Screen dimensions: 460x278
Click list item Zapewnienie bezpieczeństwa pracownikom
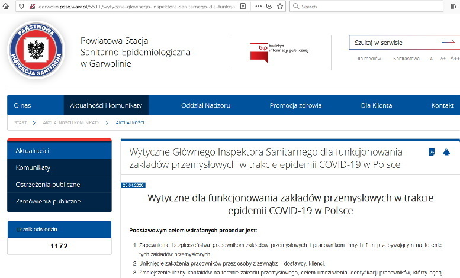point(290,250)
